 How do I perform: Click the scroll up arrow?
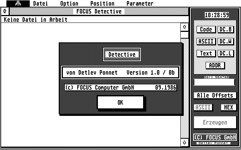[185, 27]
